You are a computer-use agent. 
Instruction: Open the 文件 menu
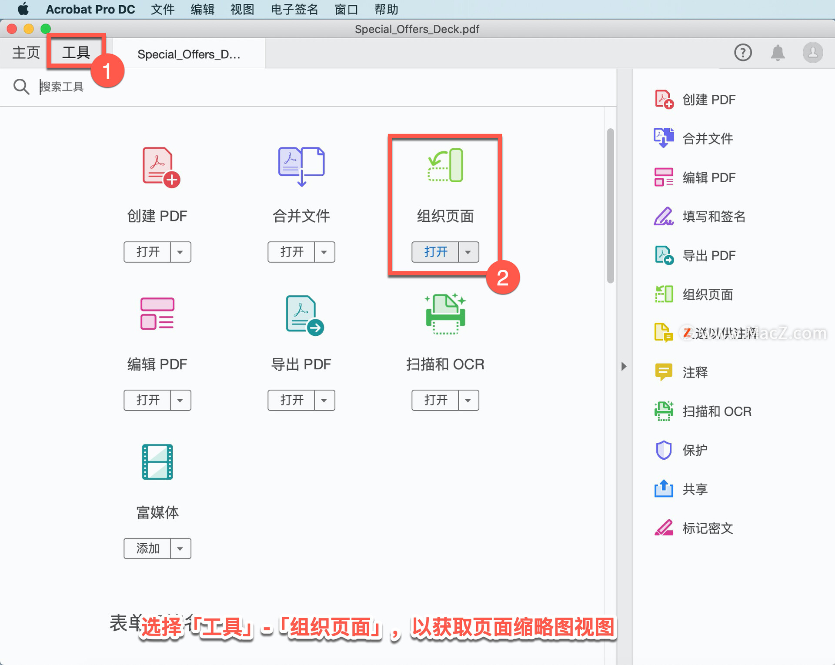coord(163,9)
